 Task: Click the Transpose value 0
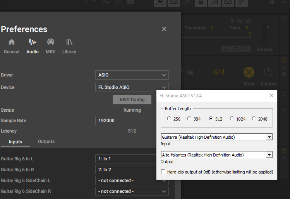pyautogui.click(x=212, y=28)
